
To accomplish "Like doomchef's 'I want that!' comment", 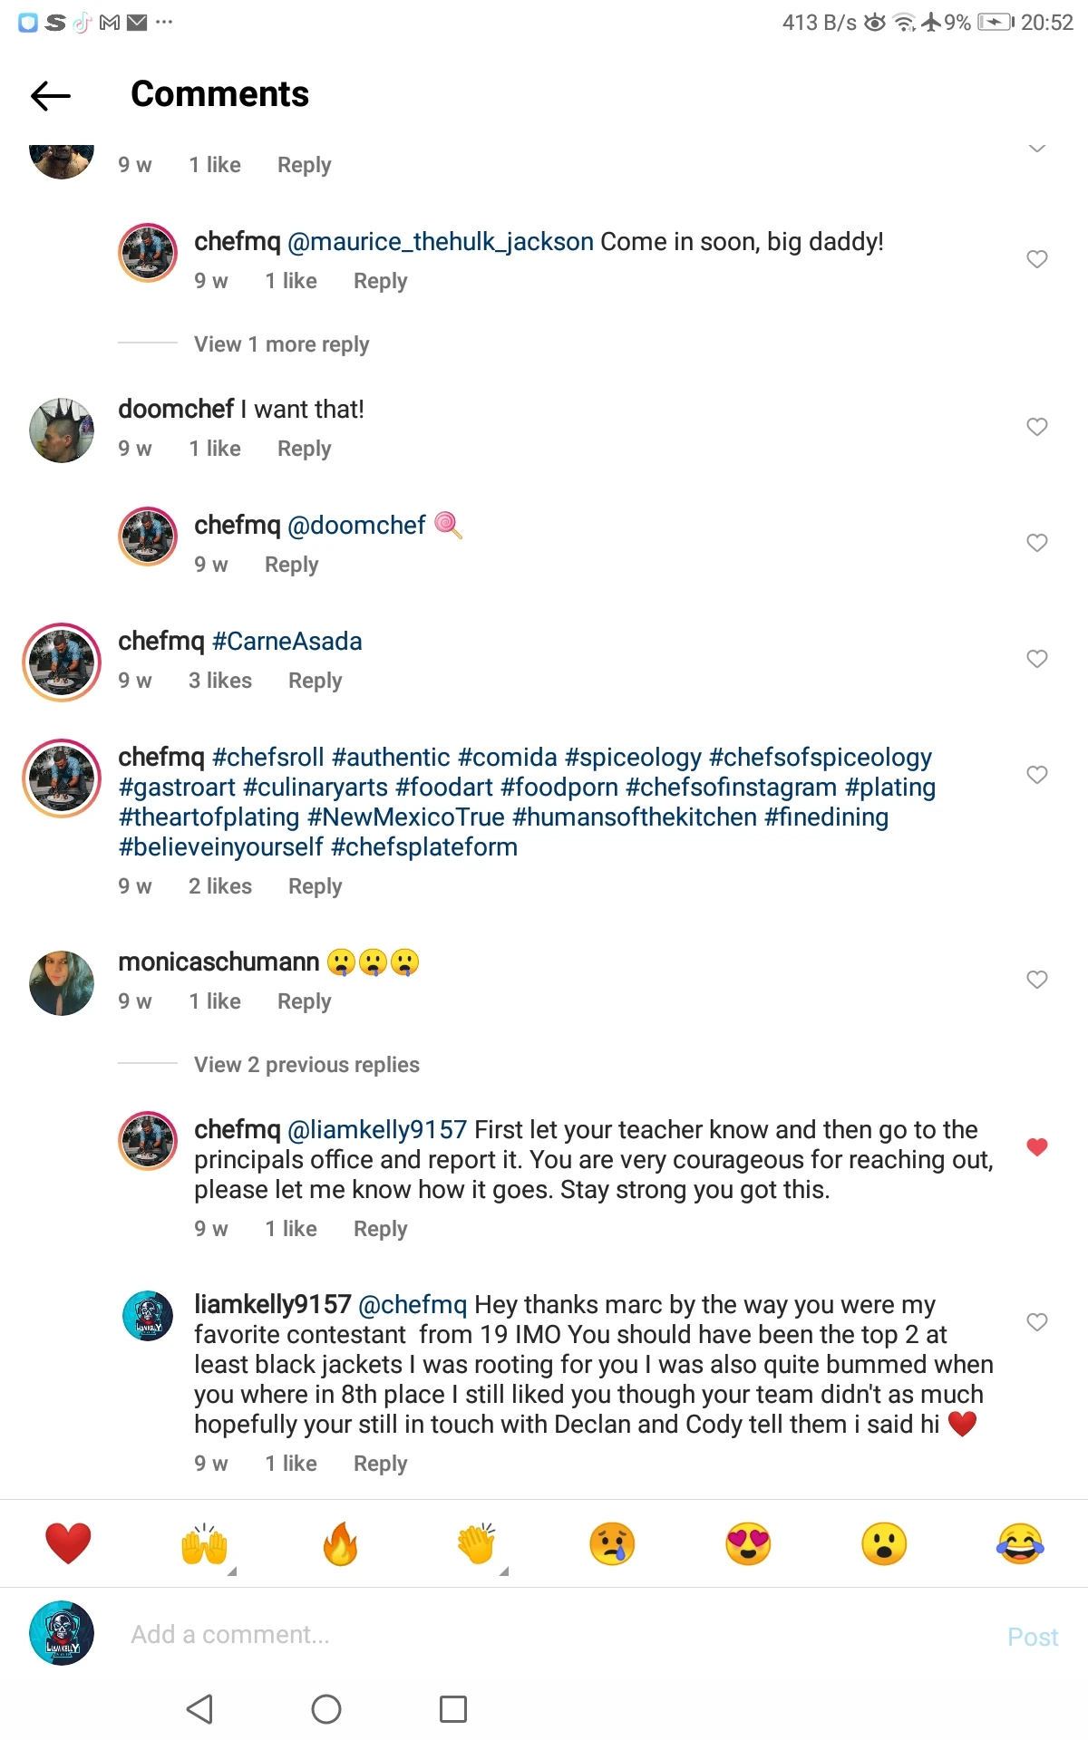I will tap(1036, 427).
